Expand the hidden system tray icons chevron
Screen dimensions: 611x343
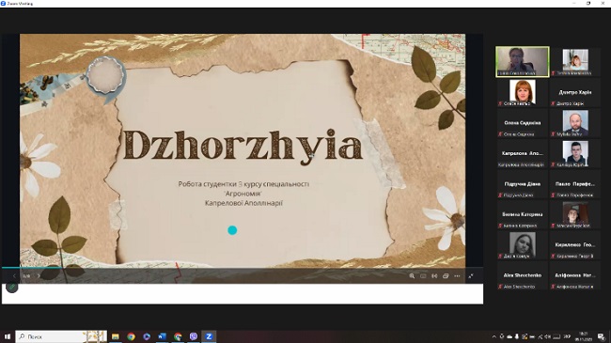pyautogui.click(x=494, y=336)
